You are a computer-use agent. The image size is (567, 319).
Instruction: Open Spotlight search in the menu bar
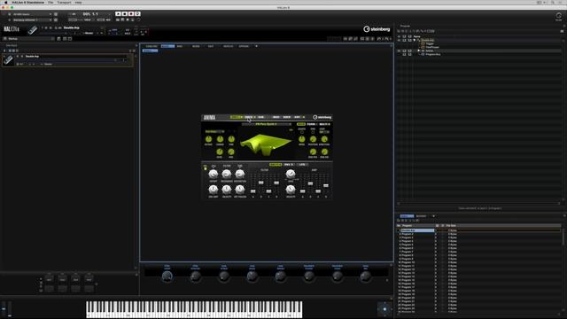[553, 2]
